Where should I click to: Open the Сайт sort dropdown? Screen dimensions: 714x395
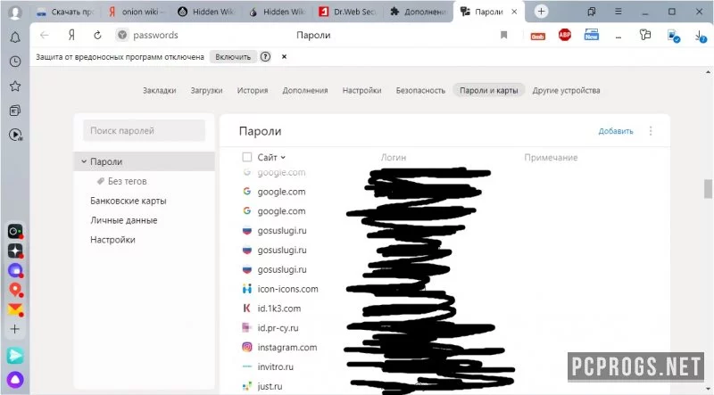271,158
